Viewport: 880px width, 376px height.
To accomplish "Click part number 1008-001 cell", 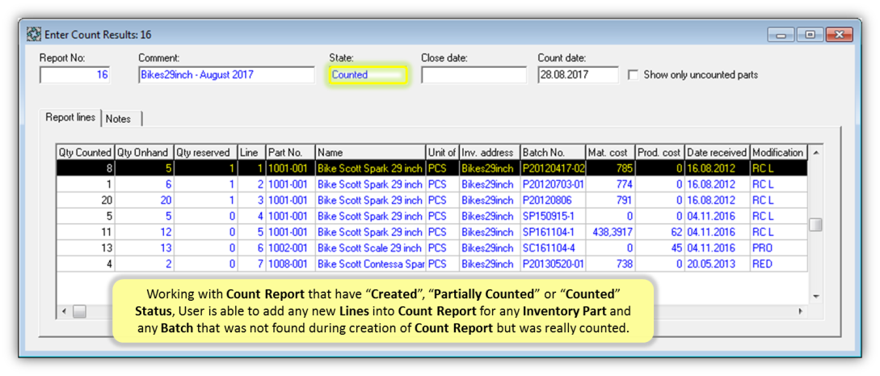I will (290, 264).
